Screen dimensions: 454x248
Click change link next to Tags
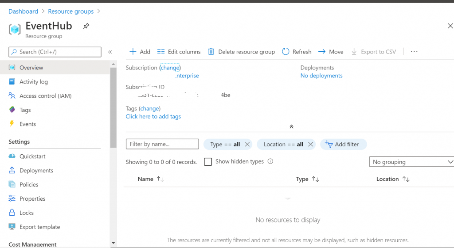pos(150,109)
